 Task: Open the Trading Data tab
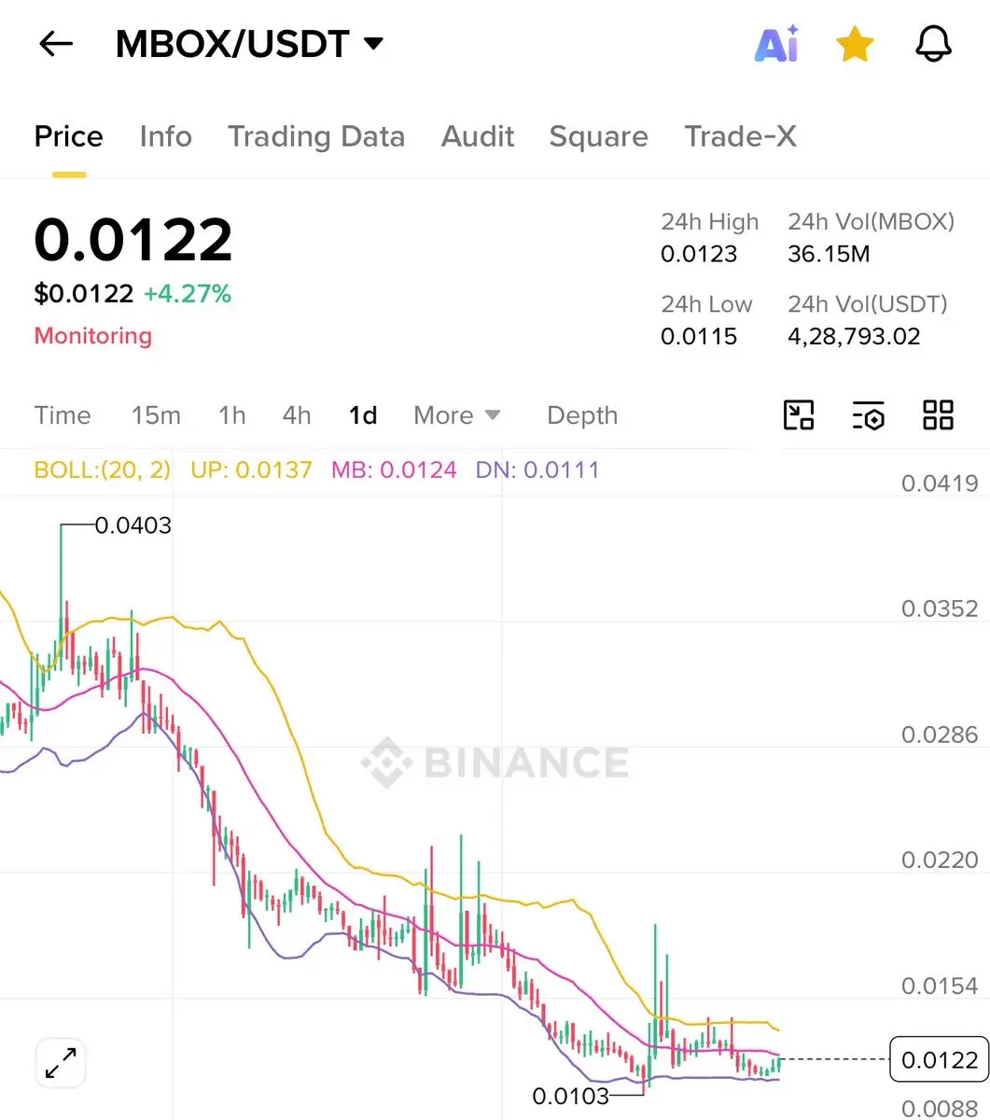pyautogui.click(x=316, y=136)
